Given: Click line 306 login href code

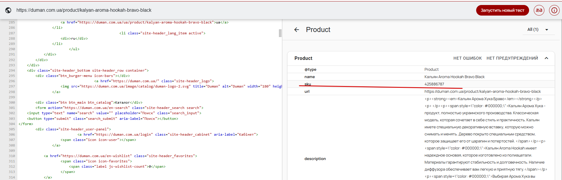Looking at the screenshot, I should pyautogui.click(x=118, y=134).
